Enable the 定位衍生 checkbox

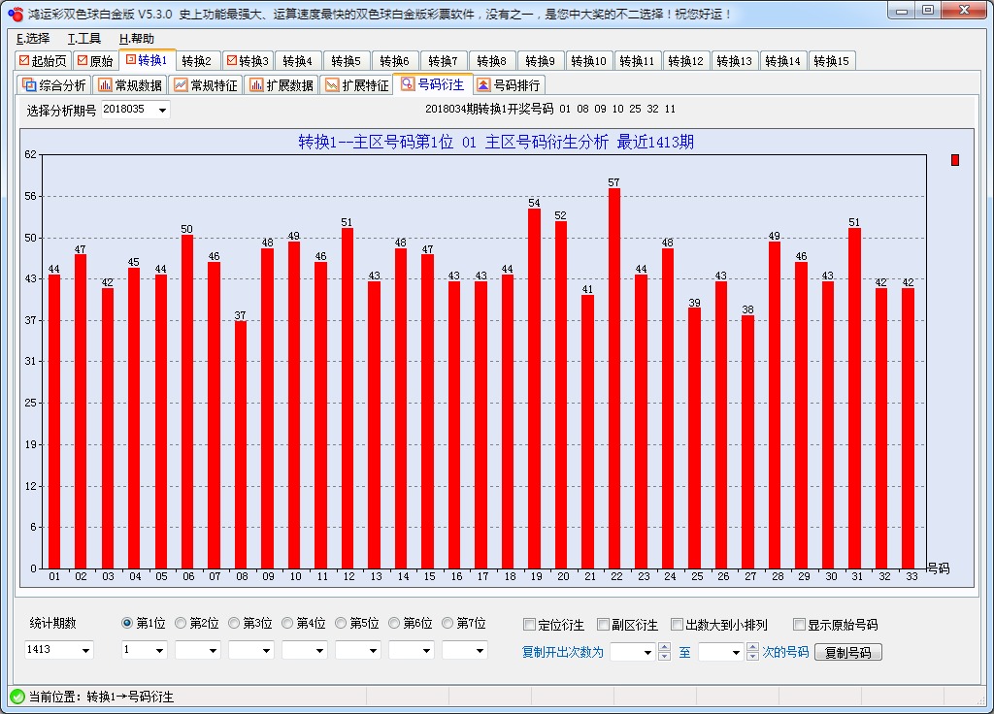(x=529, y=625)
